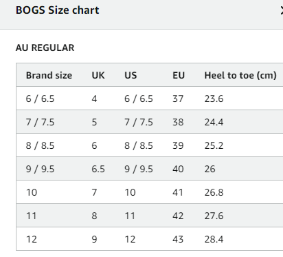This screenshot has width=283, height=257.
Task: Click the brand size 12 cell
Action: tap(32, 239)
